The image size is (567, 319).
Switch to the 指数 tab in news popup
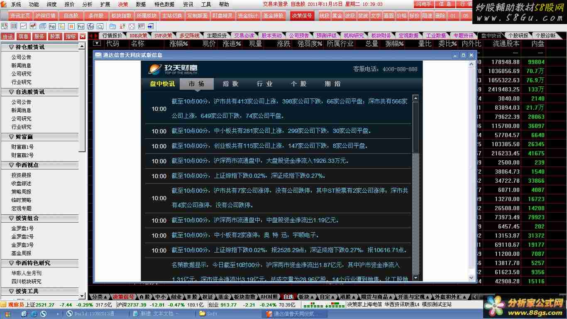[x=230, y=84]
